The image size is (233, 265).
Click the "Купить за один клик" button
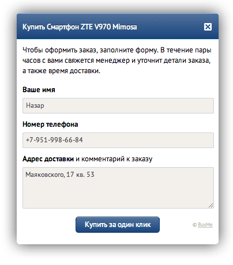(118, 225)
